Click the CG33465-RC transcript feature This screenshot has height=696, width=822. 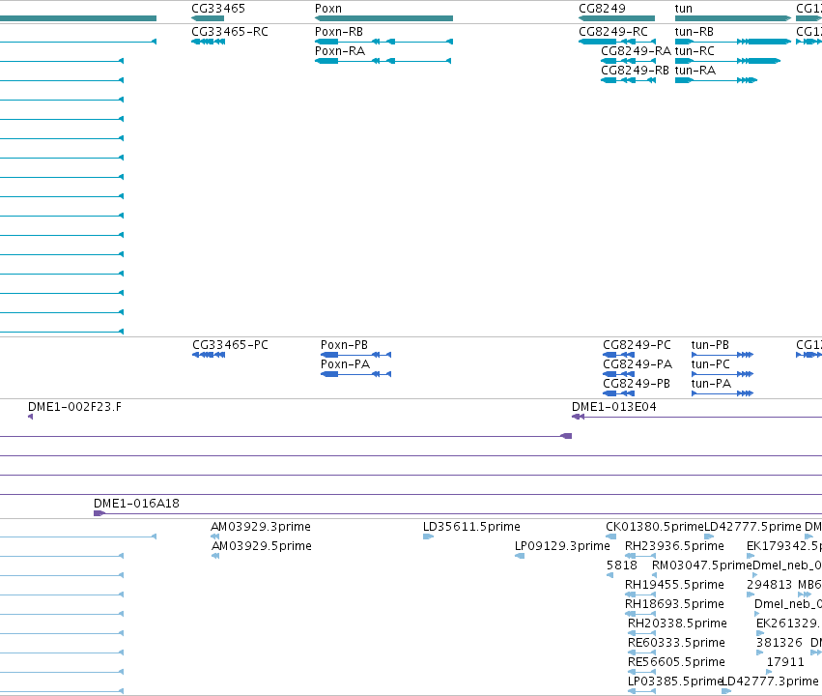click(208, 42)
